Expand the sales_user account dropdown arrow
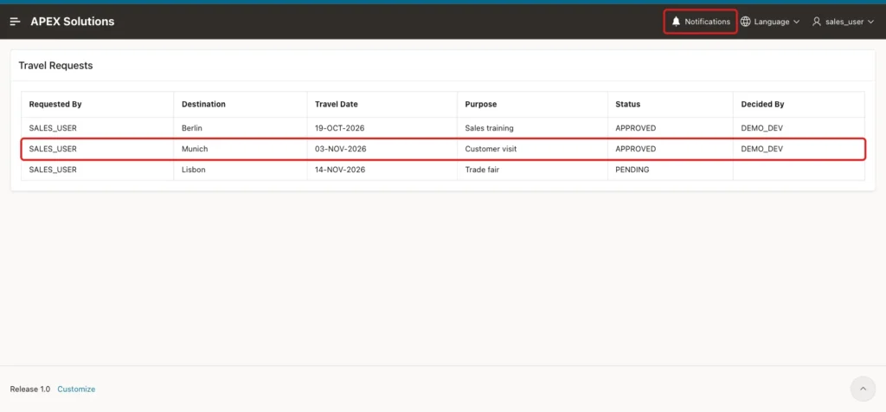Viewport: 886px width, 412px height. pos(870,22)
